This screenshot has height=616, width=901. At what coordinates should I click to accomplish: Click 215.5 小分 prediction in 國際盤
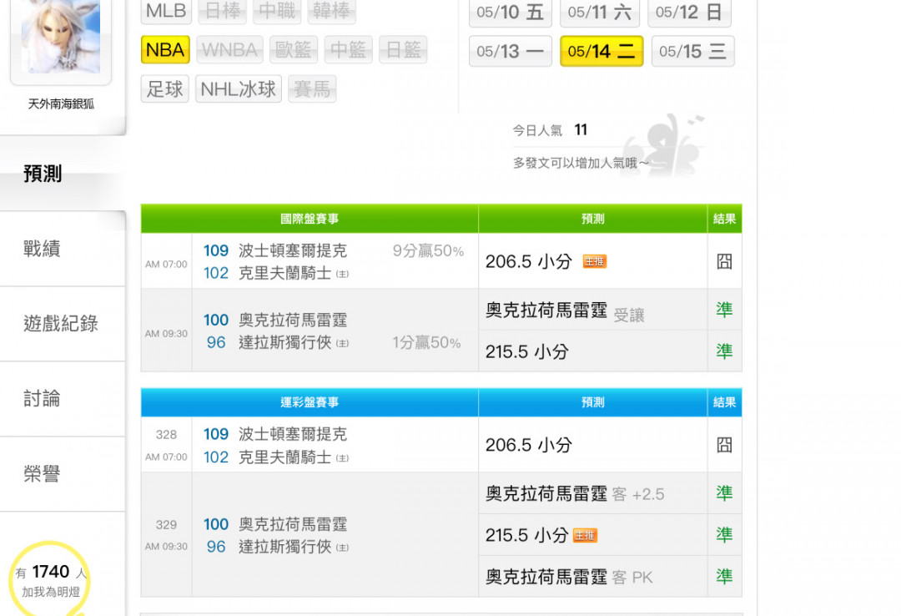click(x=527, y=351)
